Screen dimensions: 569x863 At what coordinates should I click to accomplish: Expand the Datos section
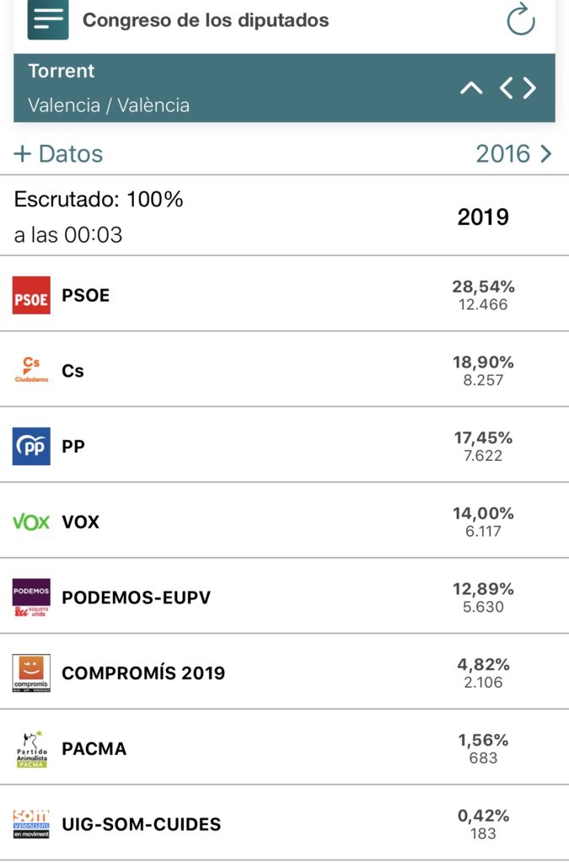click(58, 154)
